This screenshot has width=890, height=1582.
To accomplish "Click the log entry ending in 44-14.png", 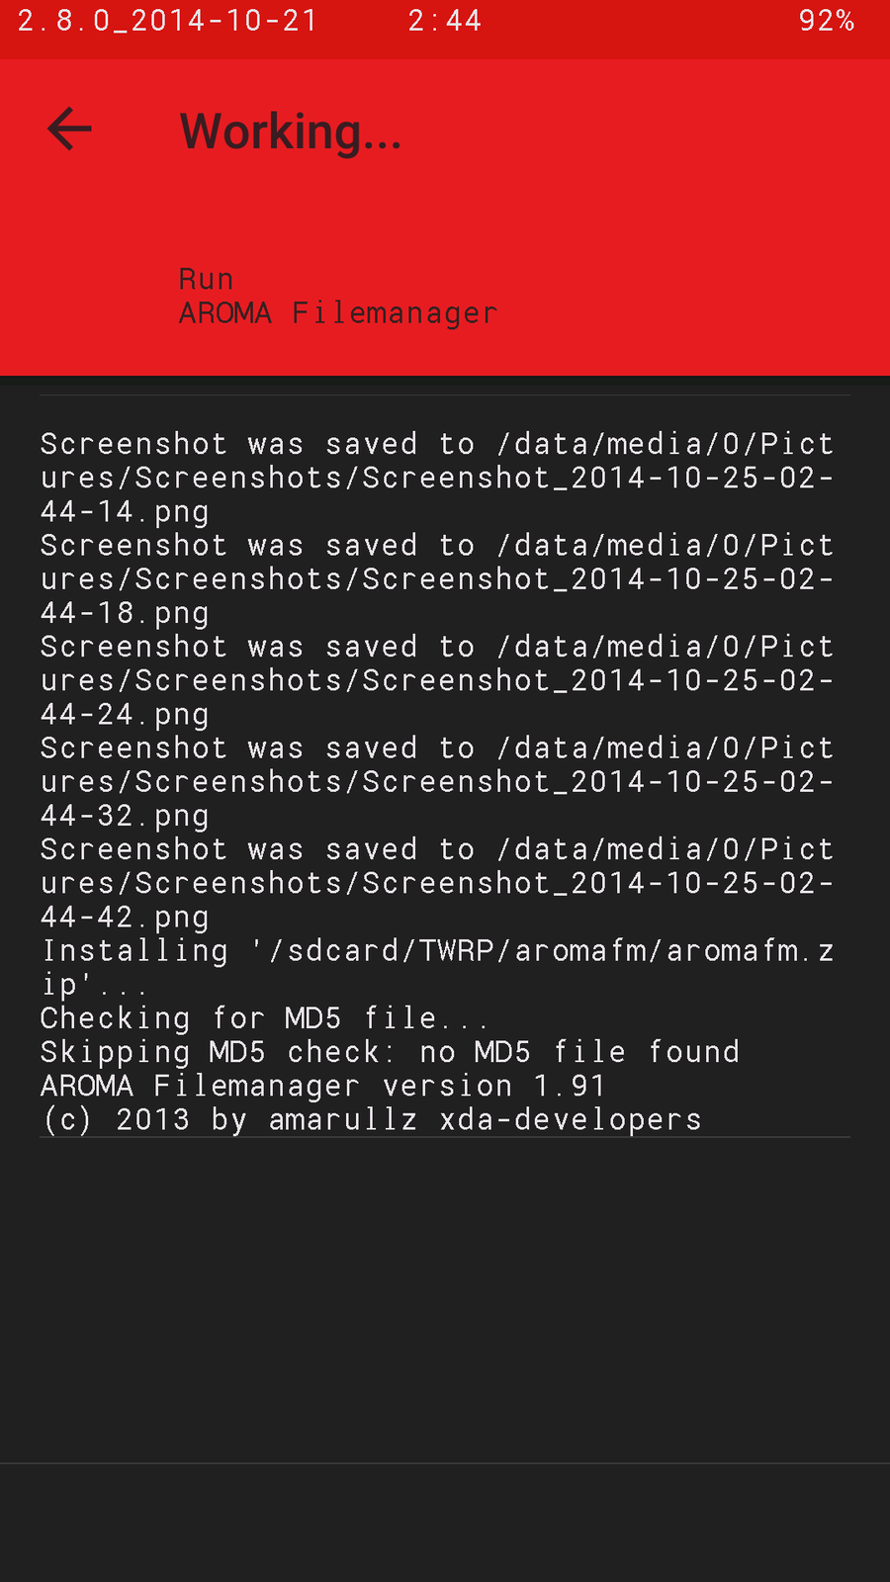I will coord(436,478).
